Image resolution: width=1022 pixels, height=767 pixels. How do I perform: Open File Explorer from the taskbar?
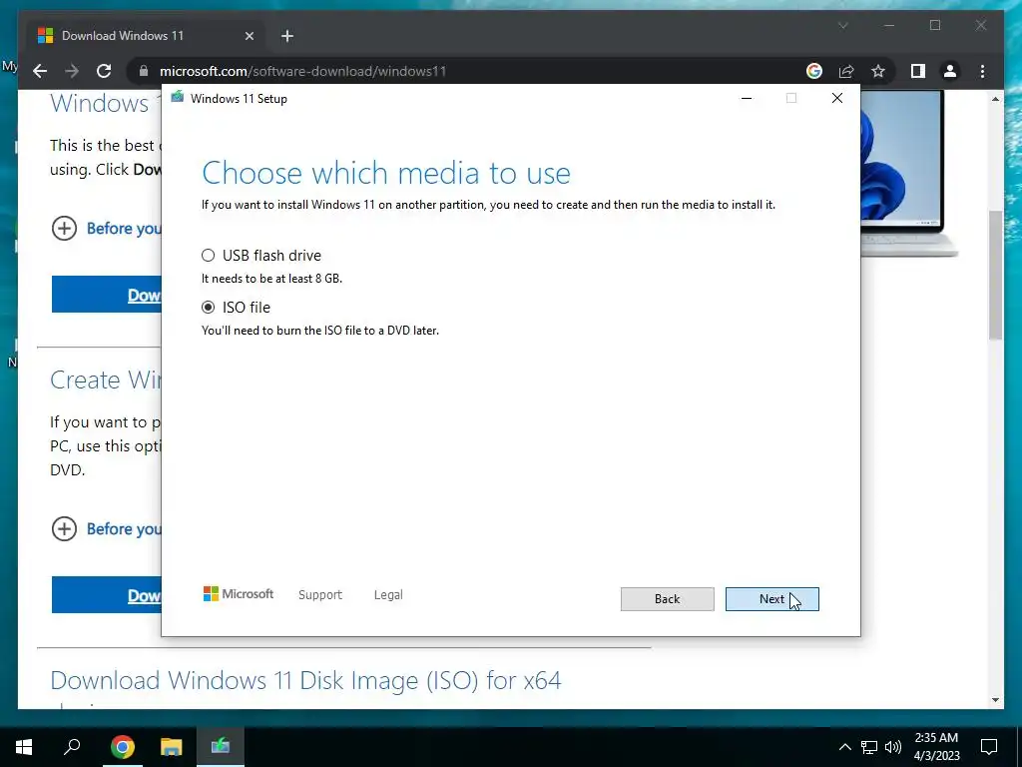(x=171, y=747)
